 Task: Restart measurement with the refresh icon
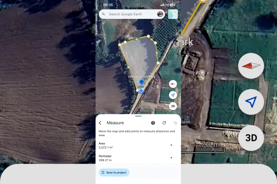pos(164,123)
